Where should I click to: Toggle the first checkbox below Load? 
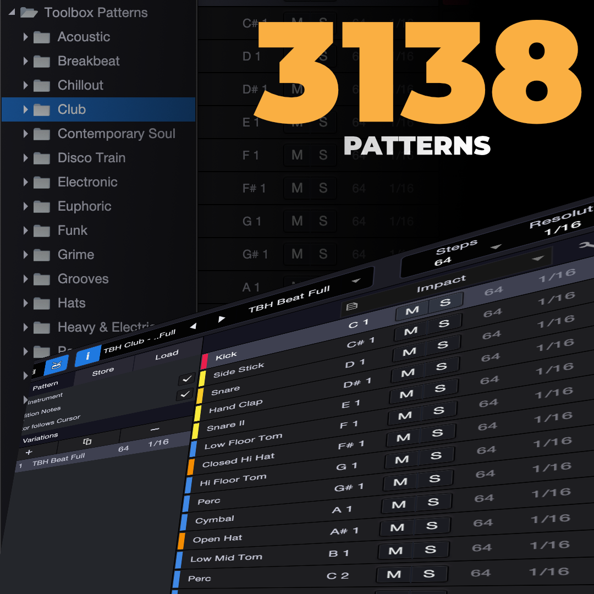point(187,380)
